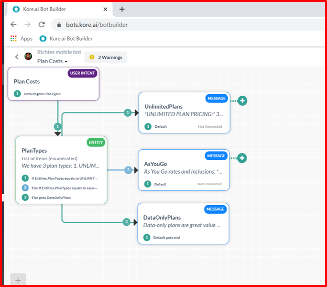Click the browser back arrow
The image size is (327, 287).
[x=13, y=24]
